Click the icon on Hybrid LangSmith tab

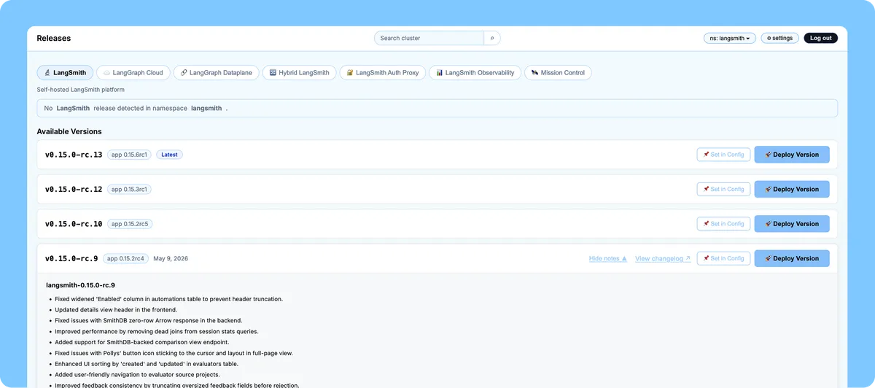tap(273, 73)
